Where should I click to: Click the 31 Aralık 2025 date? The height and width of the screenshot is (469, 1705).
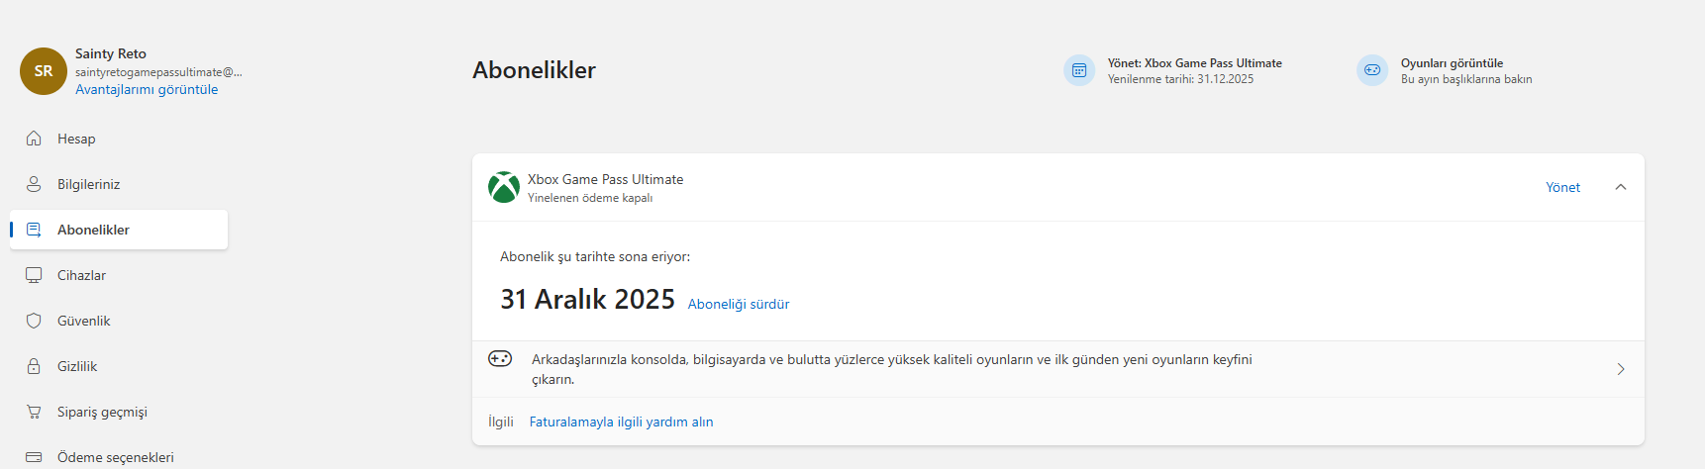pyautogui.click(x=587, y=299)
